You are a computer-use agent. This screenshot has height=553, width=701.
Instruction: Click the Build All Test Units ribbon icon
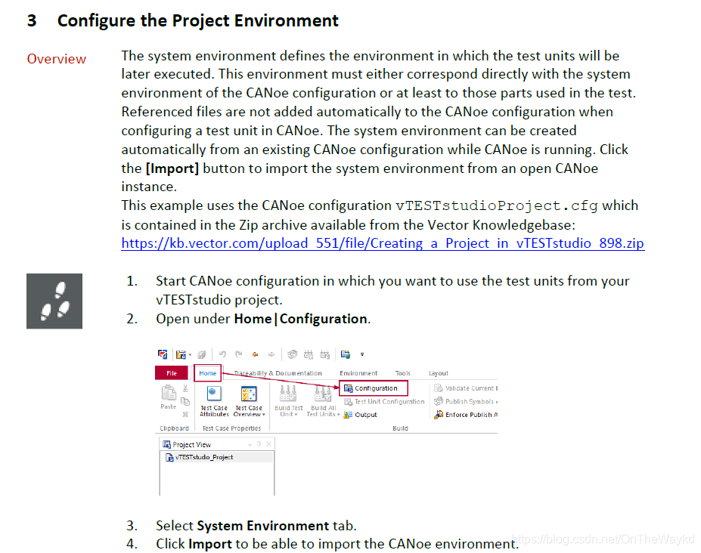click(323, 394)
